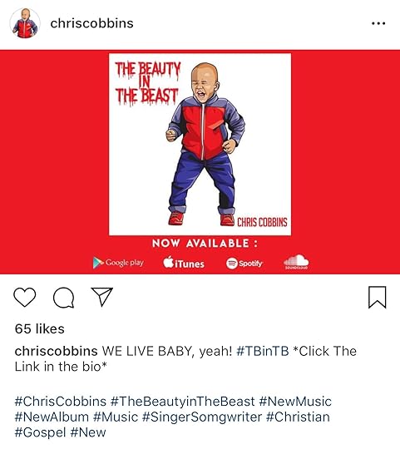This screenshot has height=449, width=400.
Task: Open the #Gospel hashtag
Action: pos(41,432)
